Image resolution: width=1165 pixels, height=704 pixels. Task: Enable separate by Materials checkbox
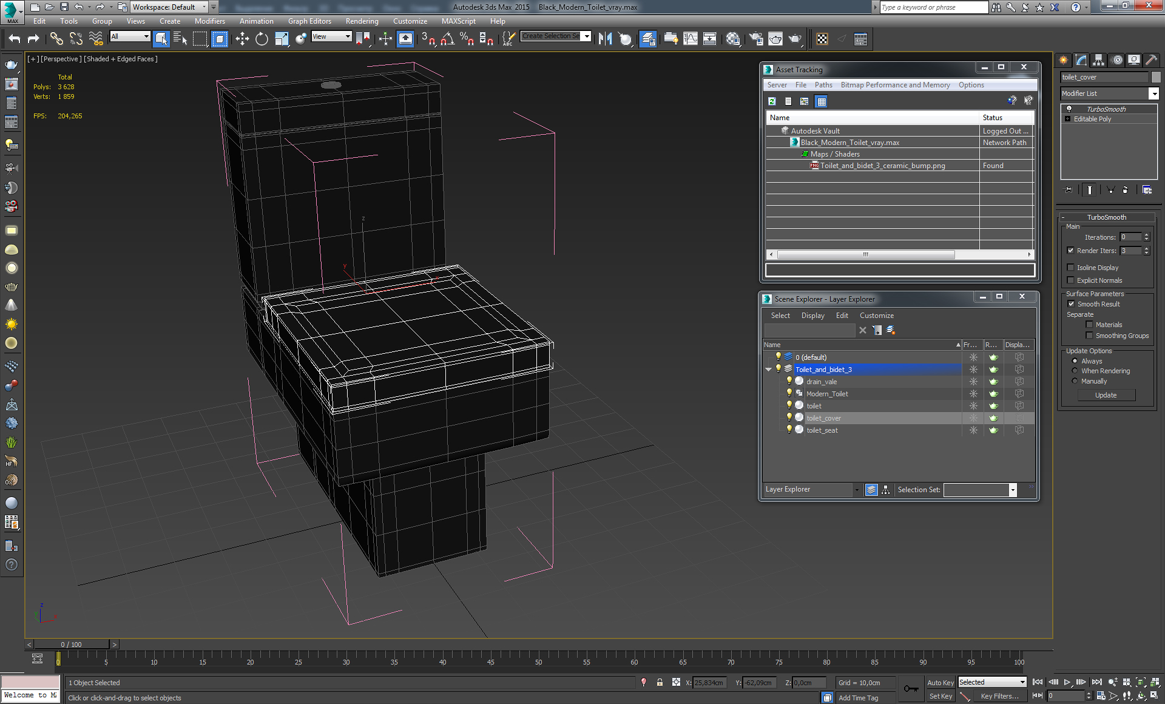coord(1090,325)
